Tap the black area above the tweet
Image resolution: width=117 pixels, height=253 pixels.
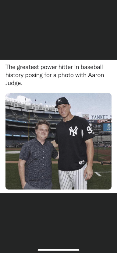(x=58, y=30)
